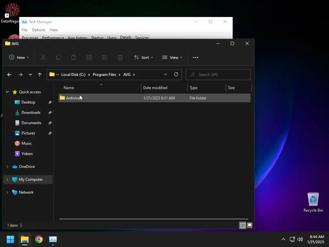Click the pin icon beside Desktop
329x247 pixels.
point(50,102)
